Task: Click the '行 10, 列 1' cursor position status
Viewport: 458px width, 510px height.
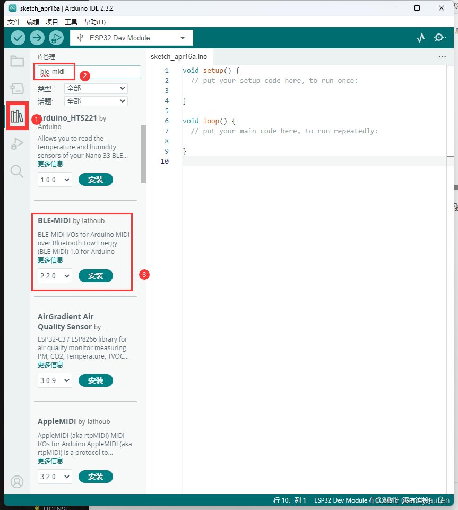Action: click(x=289, y=500)
